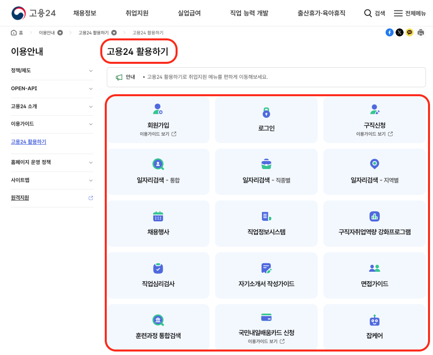This screenshot has width=433, height=355.
Task: Open 고용24 활용하기 breadcrumb dropdown arrow
Action: (114, 32)
